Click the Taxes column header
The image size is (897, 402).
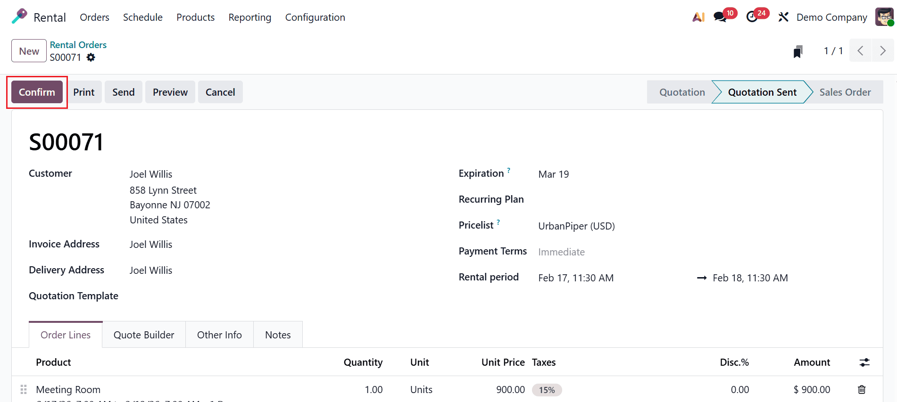coord(544,362)
